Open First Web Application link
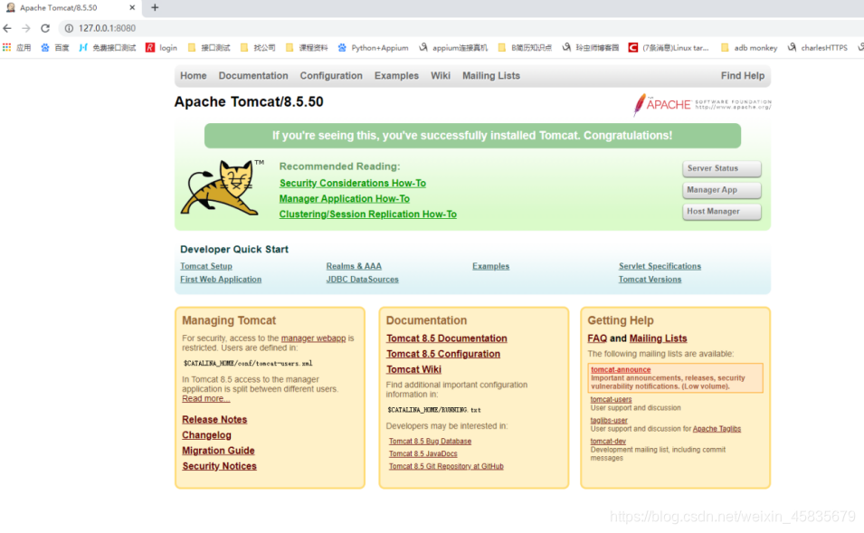Screen dimensions: 864x533 point(221,280)
